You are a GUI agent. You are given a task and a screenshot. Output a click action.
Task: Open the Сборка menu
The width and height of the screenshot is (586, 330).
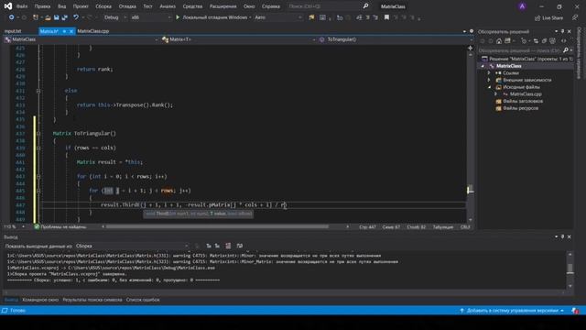tap(103, 6)
